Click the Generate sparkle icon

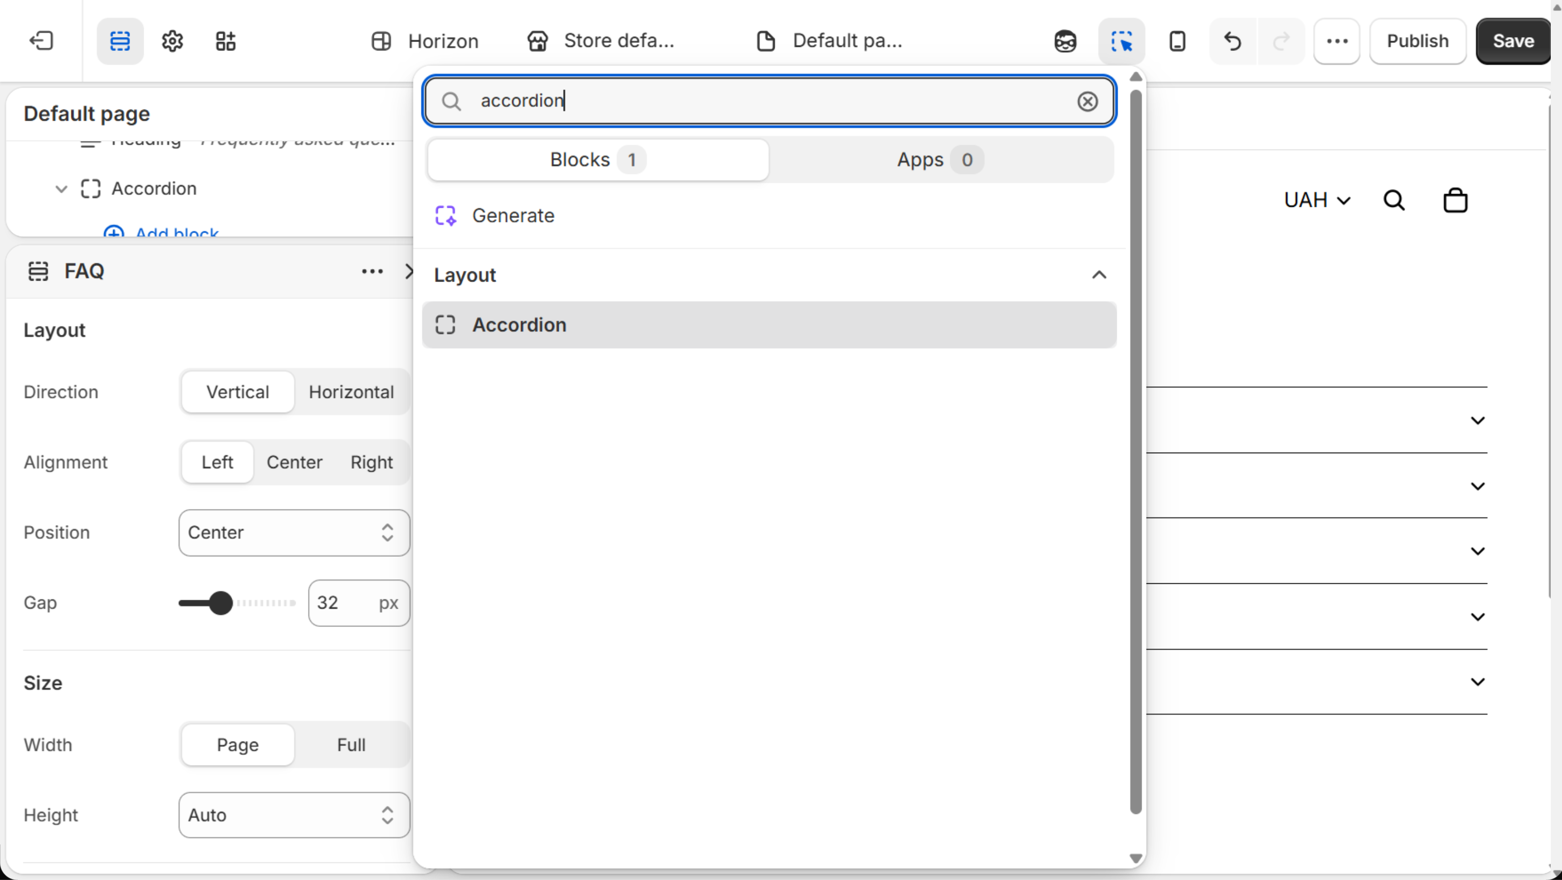click(x=446, y=215)
